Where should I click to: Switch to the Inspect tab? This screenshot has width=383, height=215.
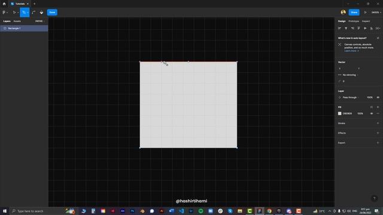[366, 21]
